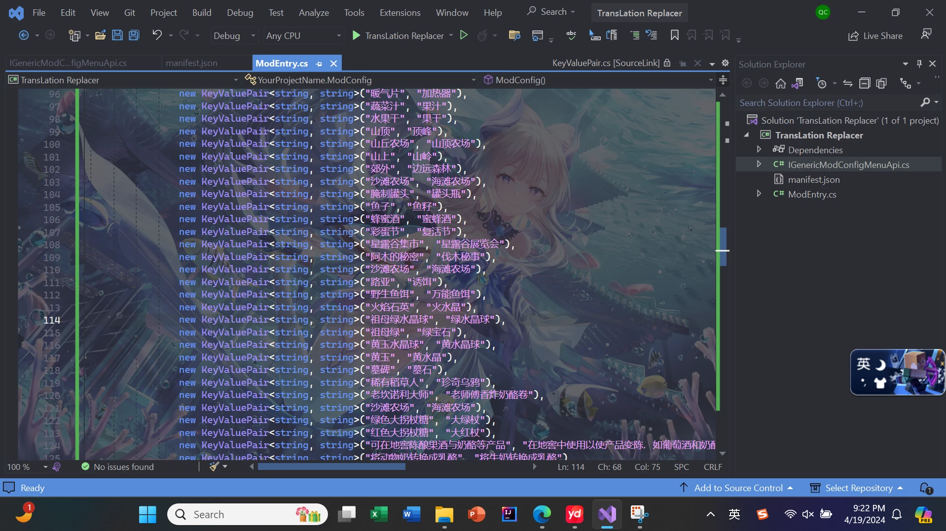Image resolution: width=946 pixels, height=531 pixels.
Task: Click Add to Source Control in status bar
Action: point(737,488)
